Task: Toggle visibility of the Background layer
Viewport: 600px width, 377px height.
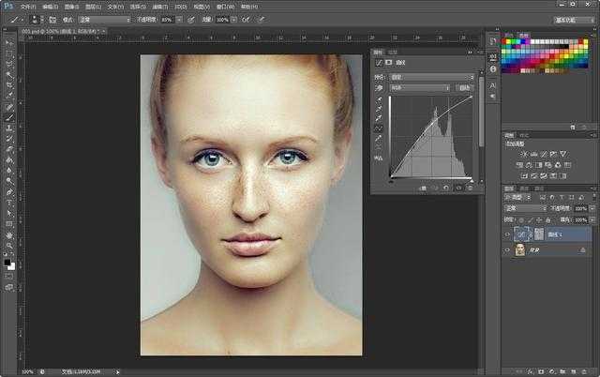Action: click(x=509, y=250)
